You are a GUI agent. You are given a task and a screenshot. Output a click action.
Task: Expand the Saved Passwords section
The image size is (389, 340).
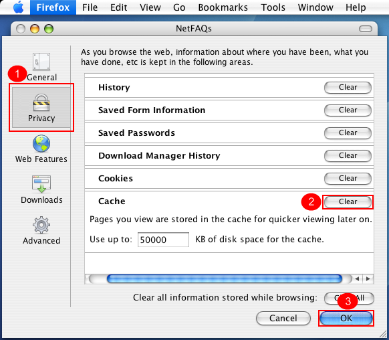(x=136, y=133)
